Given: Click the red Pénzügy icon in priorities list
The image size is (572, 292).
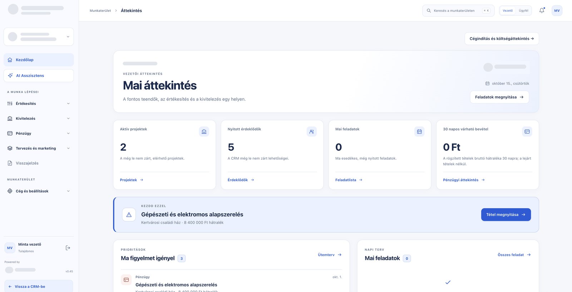Looking at the screenshot, I should 126,280.
